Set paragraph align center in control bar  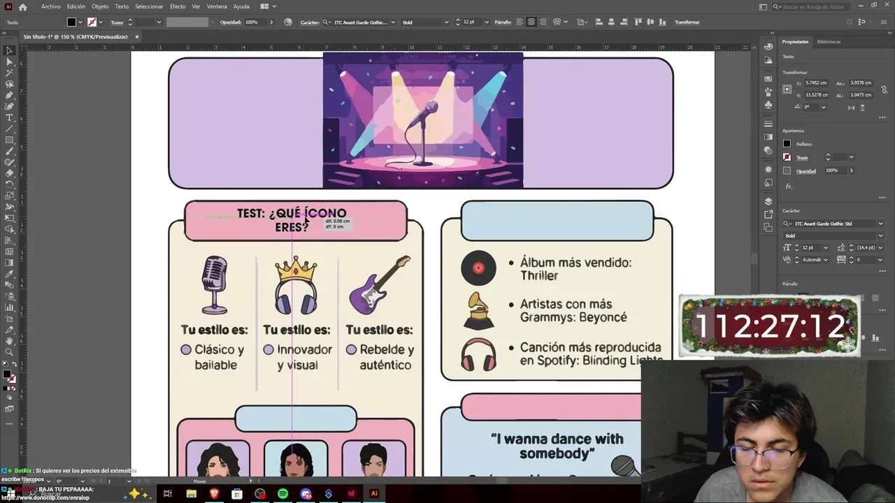[531, 22]
